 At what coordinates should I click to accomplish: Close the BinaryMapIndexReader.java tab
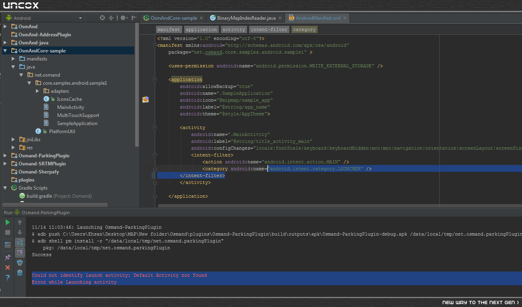(280, 18)
